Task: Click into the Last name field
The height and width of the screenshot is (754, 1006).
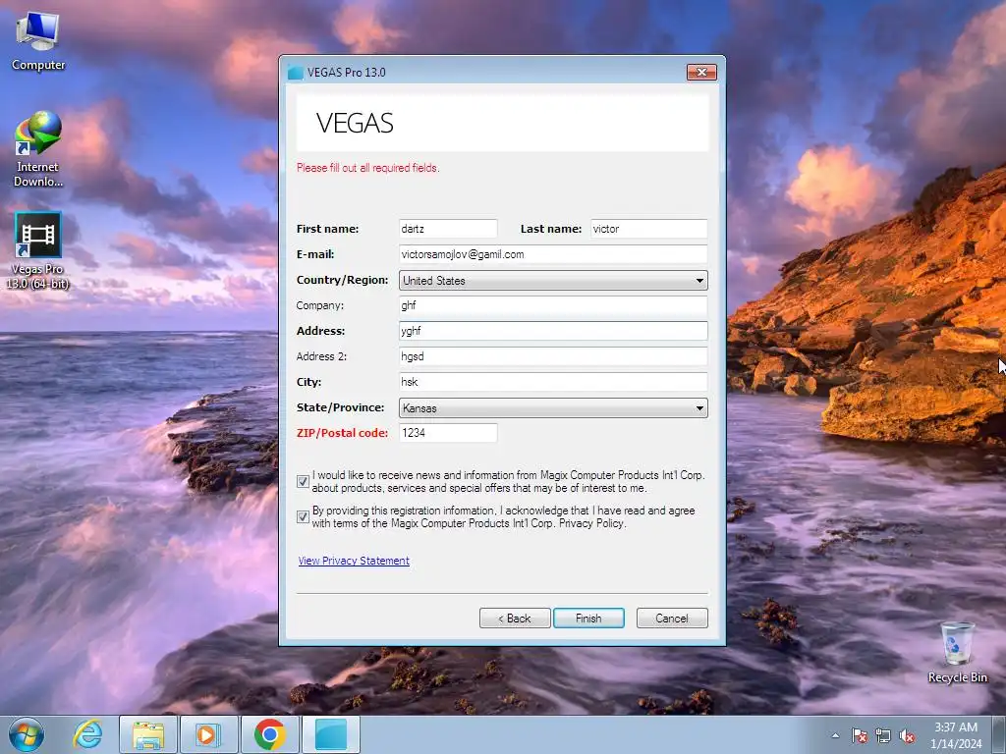Action: [648, 229]
